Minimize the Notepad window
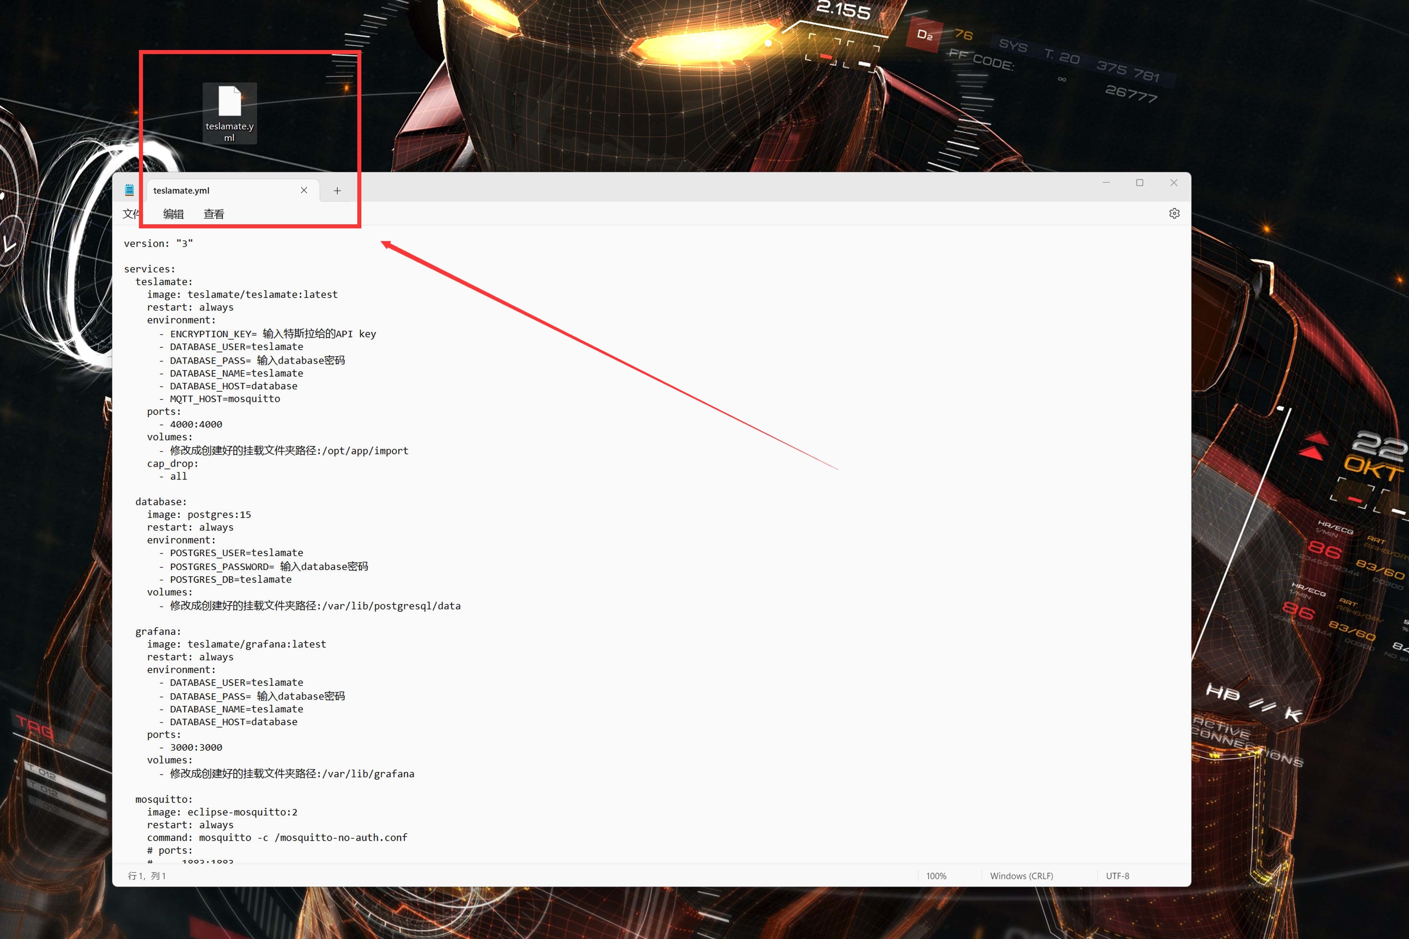 [x=1106, y=183]
